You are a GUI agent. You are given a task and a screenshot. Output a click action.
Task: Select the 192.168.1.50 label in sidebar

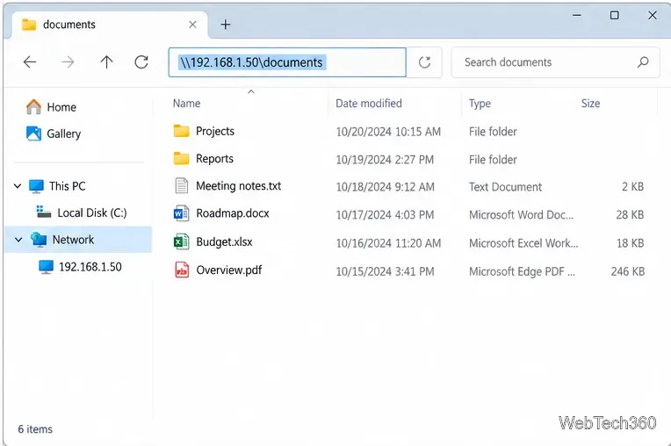click(90, 267)
